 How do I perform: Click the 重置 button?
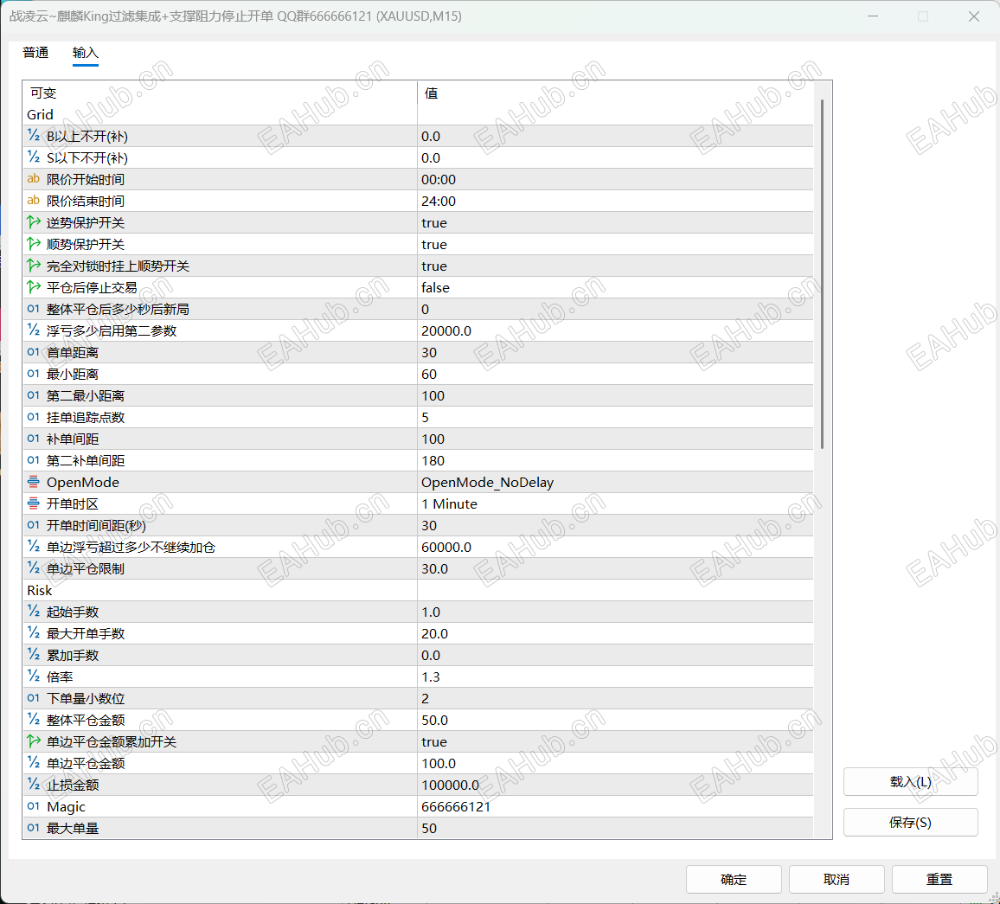coord(939,879)
